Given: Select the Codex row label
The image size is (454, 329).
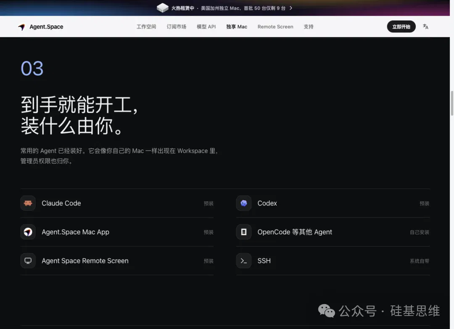Looking at the screenshot, I should tap(267, 203).
